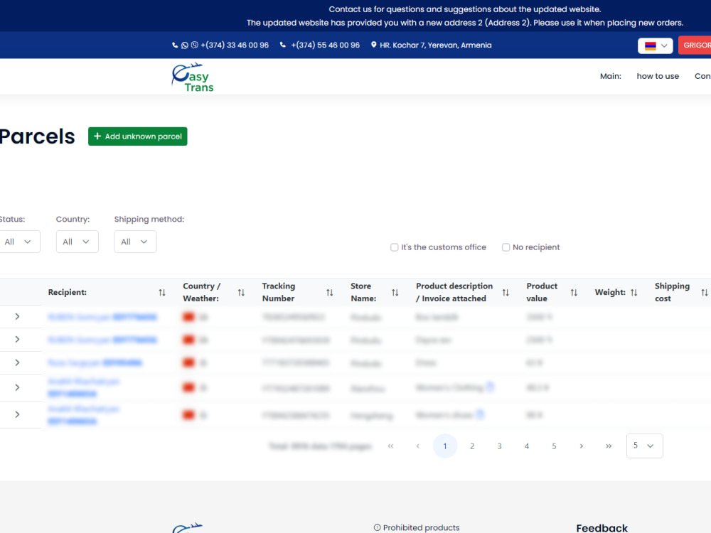
Task: Select page 4 in pagination
Action: coord(526,446)
